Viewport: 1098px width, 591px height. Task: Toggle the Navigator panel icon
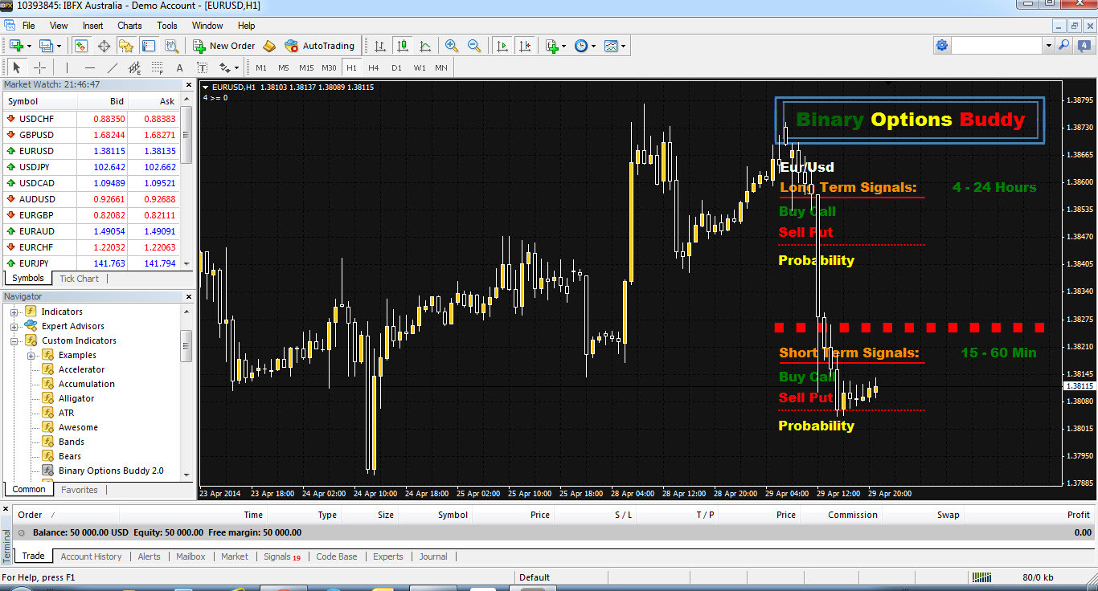tap(126, 46)
